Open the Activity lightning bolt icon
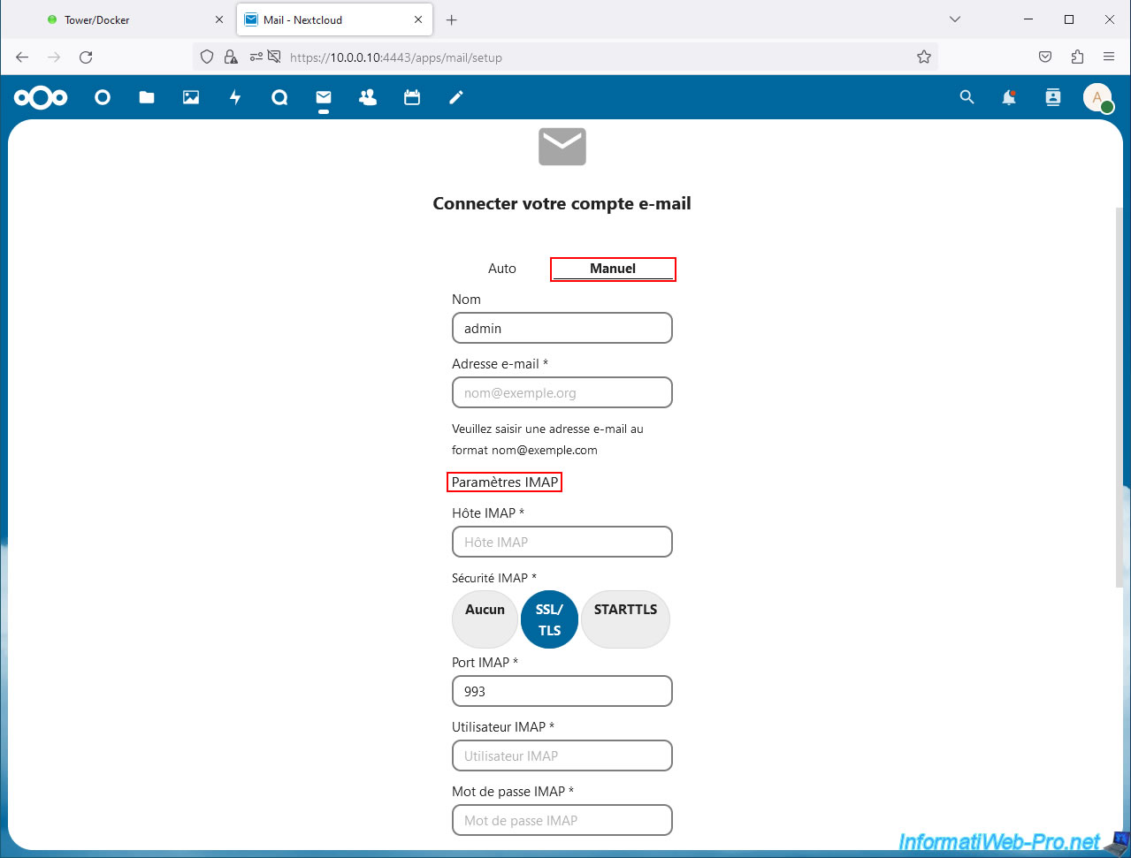 pos(235,97)
